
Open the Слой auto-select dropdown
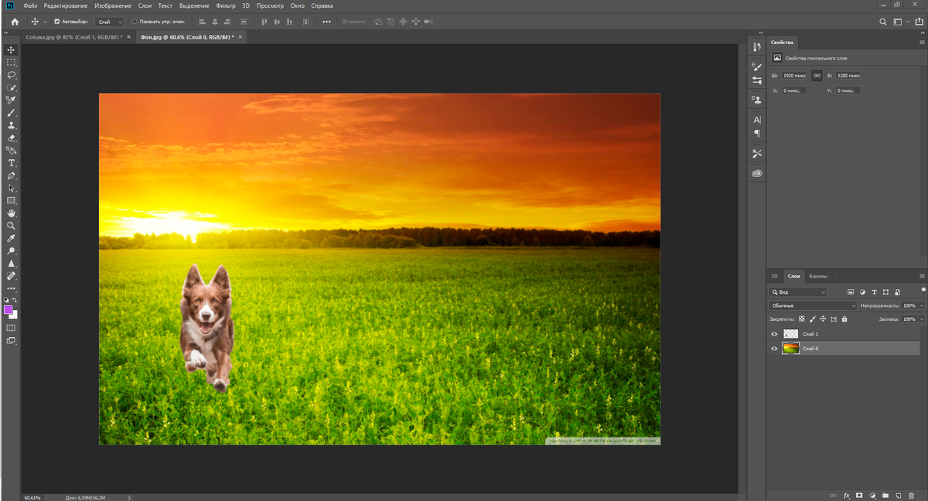[x=109, y=22]
